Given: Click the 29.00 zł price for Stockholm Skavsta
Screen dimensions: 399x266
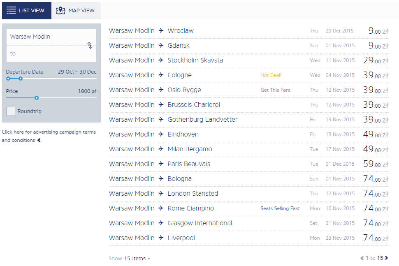Looking at the screenshot, I should [376, 60].
